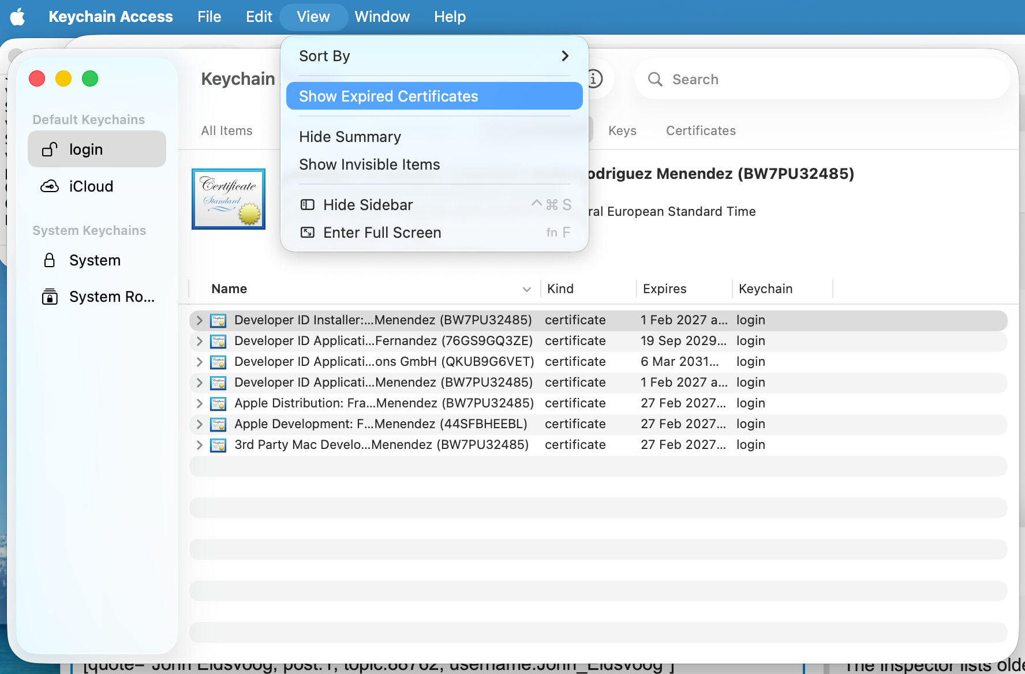Click the 19 Sep 2029 expiry cell
Image resolution: width=1025 pixels, height=674 pixels.
click(683, 341)
